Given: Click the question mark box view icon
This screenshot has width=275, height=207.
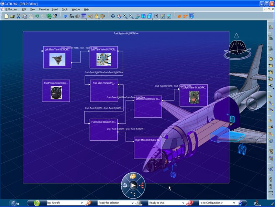Looking at the screenshot, I should [x=156, y=16].
